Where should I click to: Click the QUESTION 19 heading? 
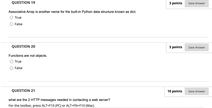(x=23, y=3)
